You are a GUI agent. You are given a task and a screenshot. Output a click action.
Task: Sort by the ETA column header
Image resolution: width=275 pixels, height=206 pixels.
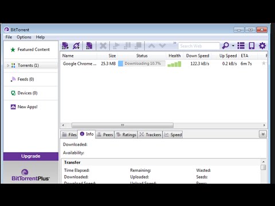248,56
